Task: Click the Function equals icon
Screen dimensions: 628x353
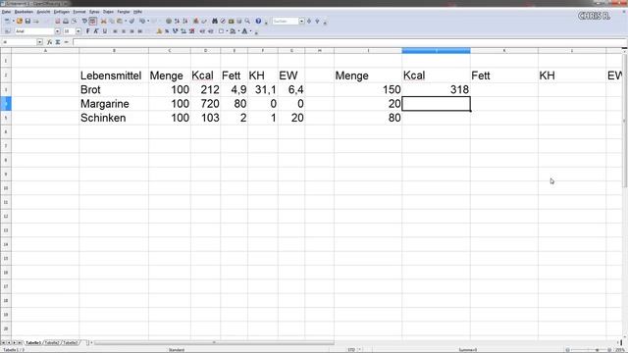Action: coord(66,42)
